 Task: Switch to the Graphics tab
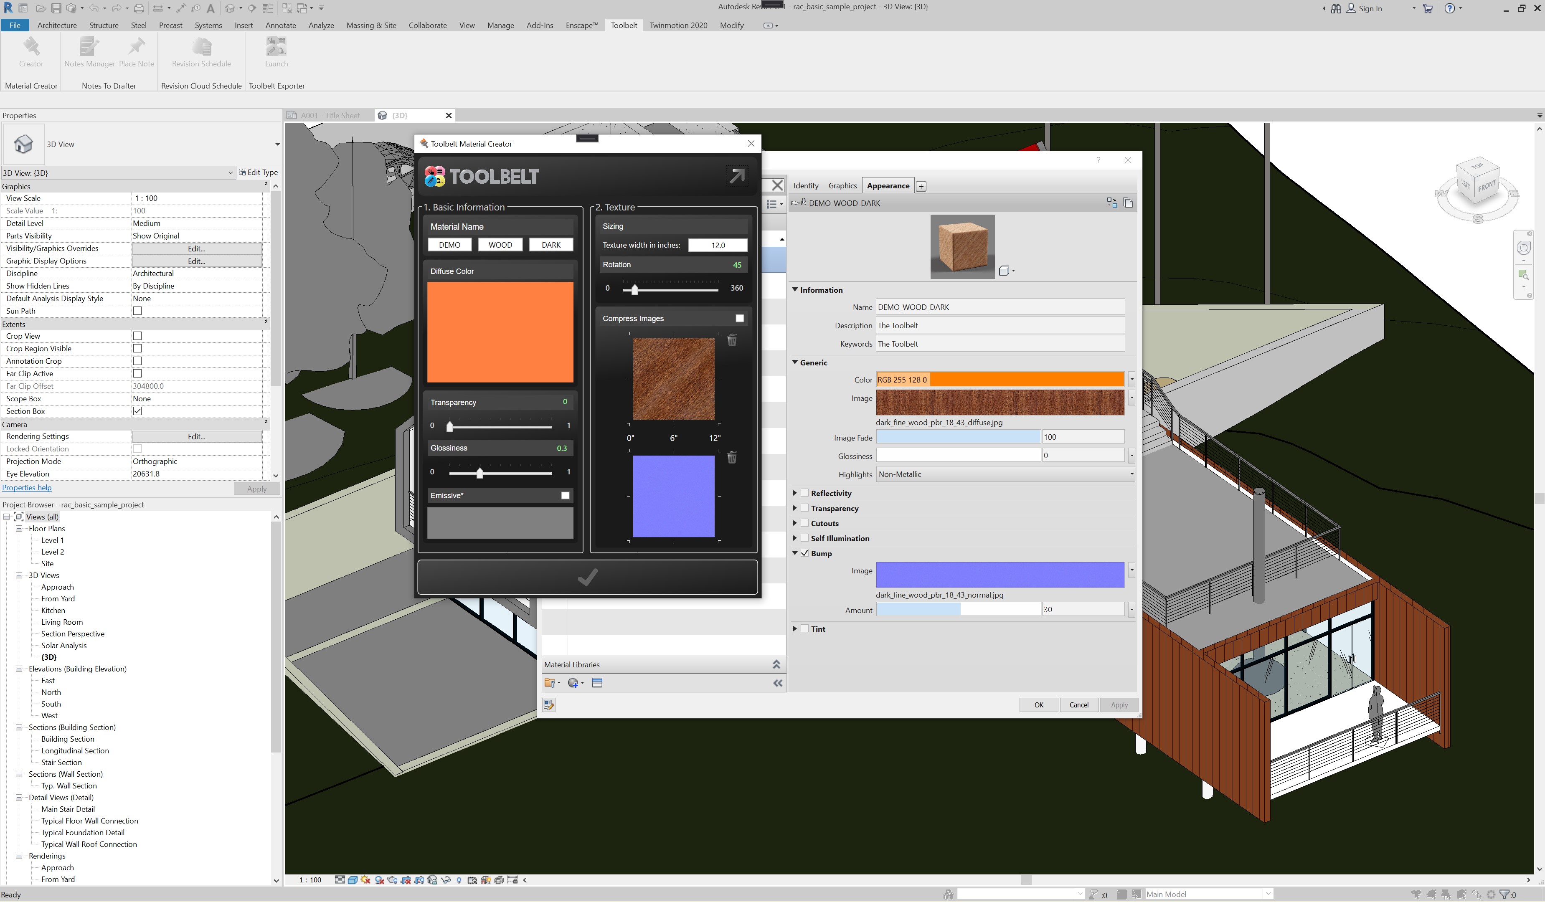click(842, 186)
